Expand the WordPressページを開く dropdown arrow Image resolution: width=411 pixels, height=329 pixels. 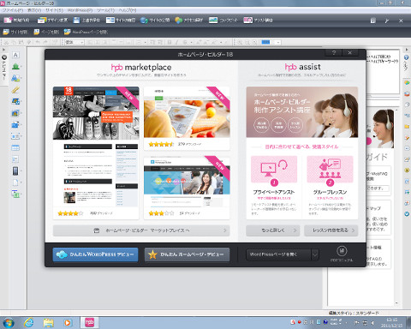pyautogui.click(x=314, y=254)
